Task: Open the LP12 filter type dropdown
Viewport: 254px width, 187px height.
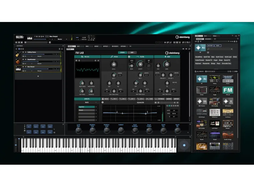Action: (132, 61)
